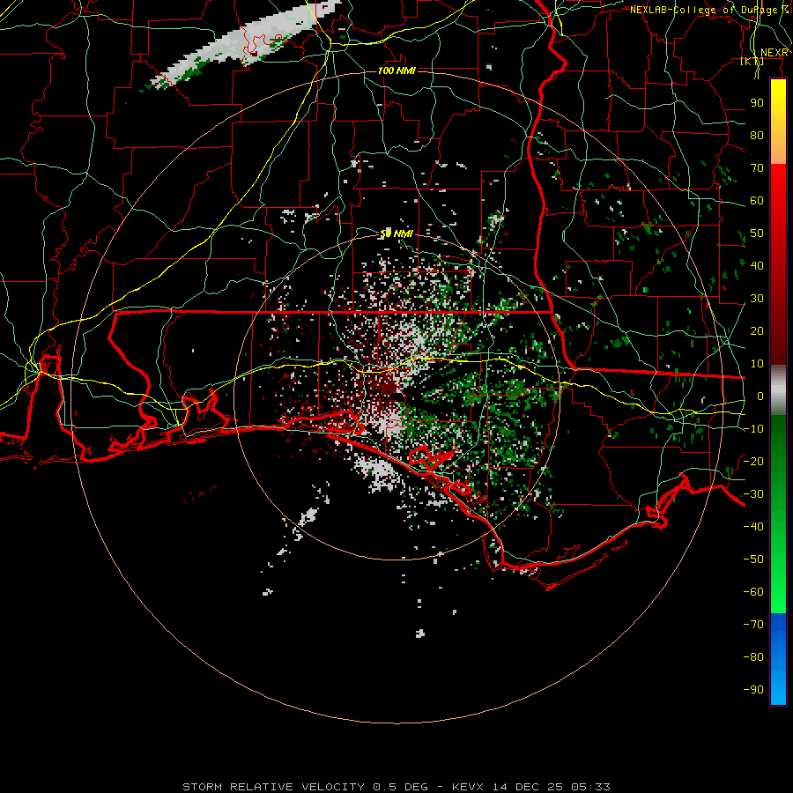Click the -30 value on the velocity scale

pos(753,494)
